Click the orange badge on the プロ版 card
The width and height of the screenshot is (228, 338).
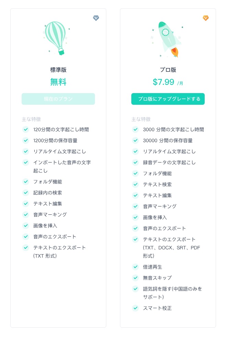click(x=206, y=18)
